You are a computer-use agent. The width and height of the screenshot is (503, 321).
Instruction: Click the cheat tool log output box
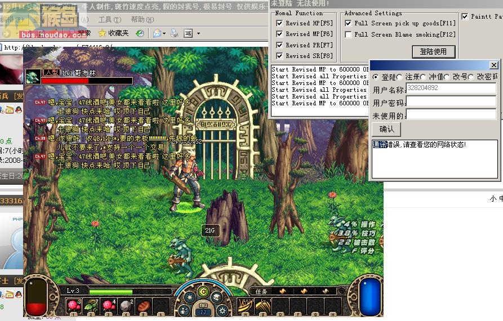coord(320,91)
